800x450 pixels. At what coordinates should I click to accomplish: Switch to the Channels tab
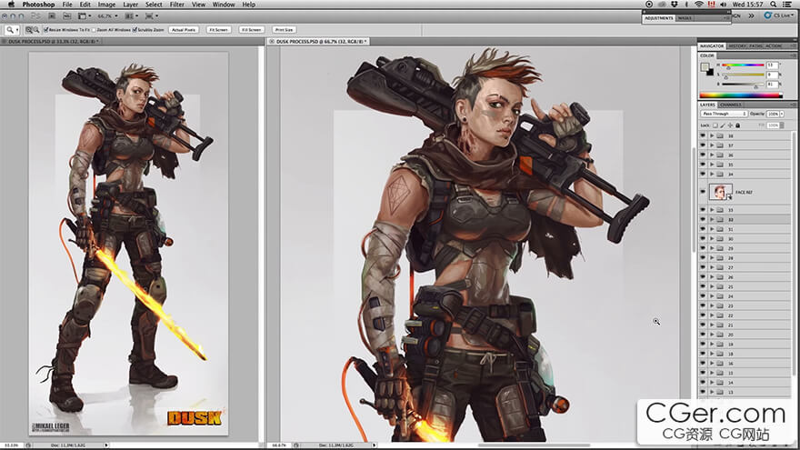pos(731,105)
